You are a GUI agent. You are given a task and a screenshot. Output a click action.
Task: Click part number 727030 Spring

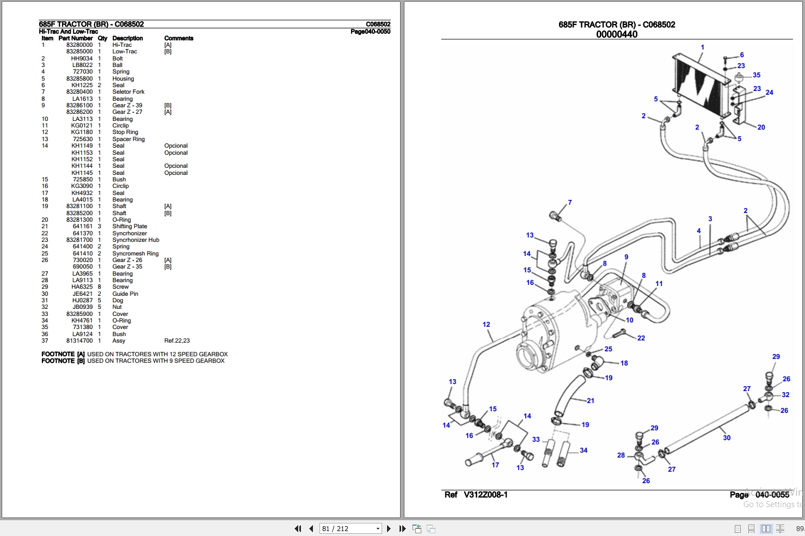pyautogui.click(x=83, y=71)
